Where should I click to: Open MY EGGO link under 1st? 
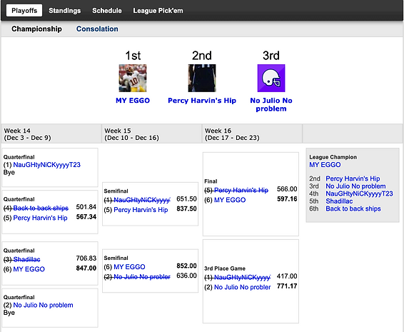pos(133,101)
